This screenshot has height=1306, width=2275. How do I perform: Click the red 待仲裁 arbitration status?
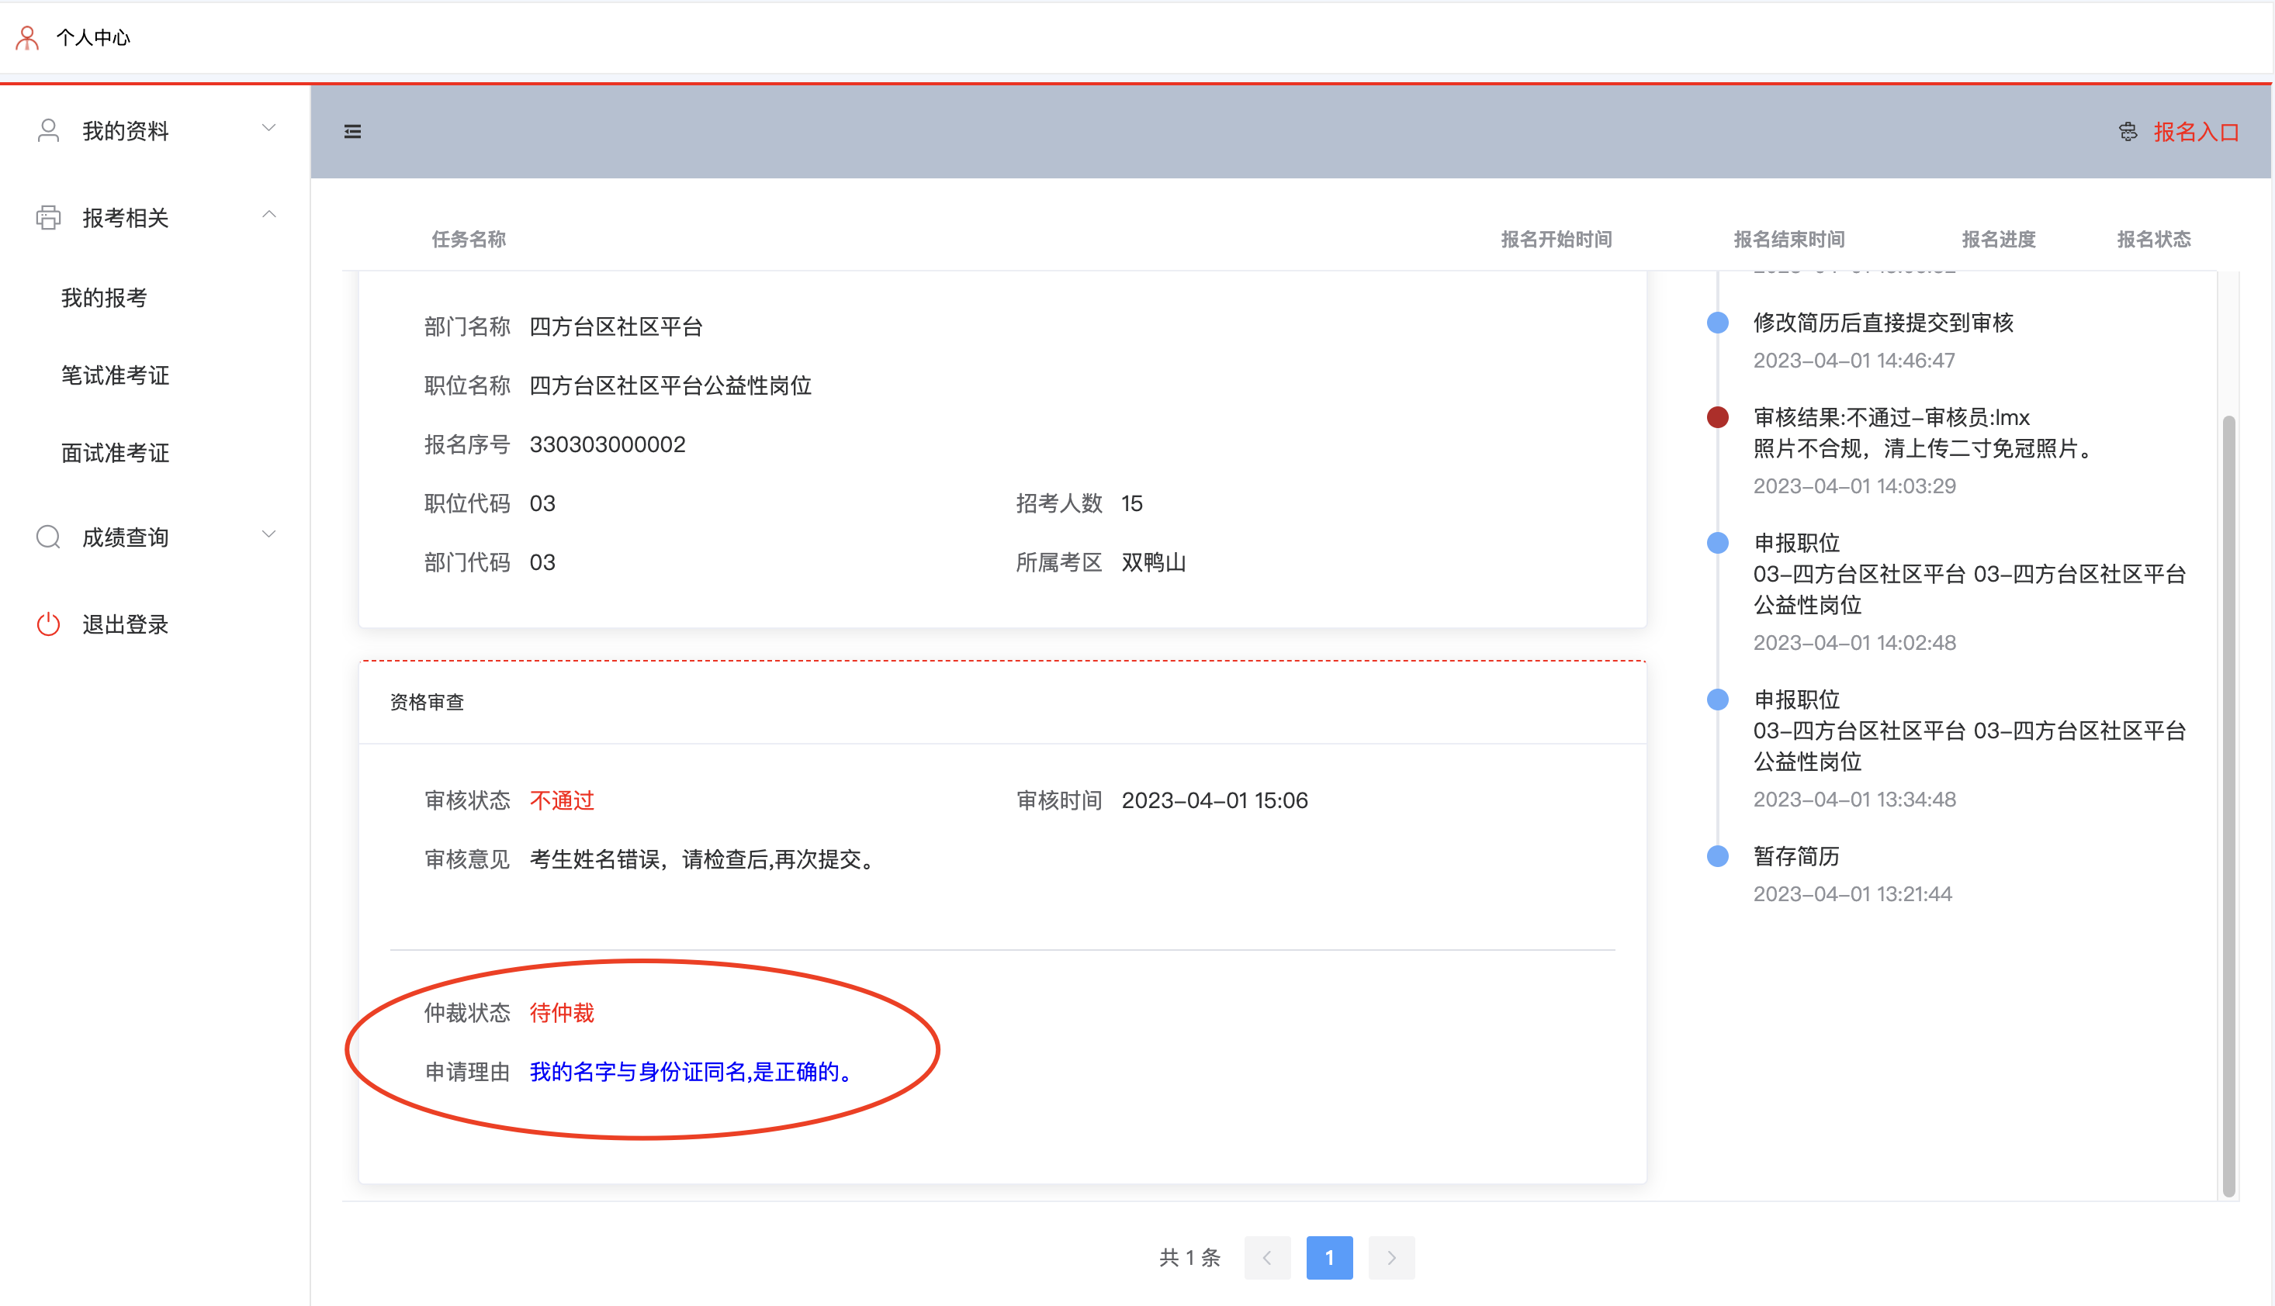[x=562, y=1013]
